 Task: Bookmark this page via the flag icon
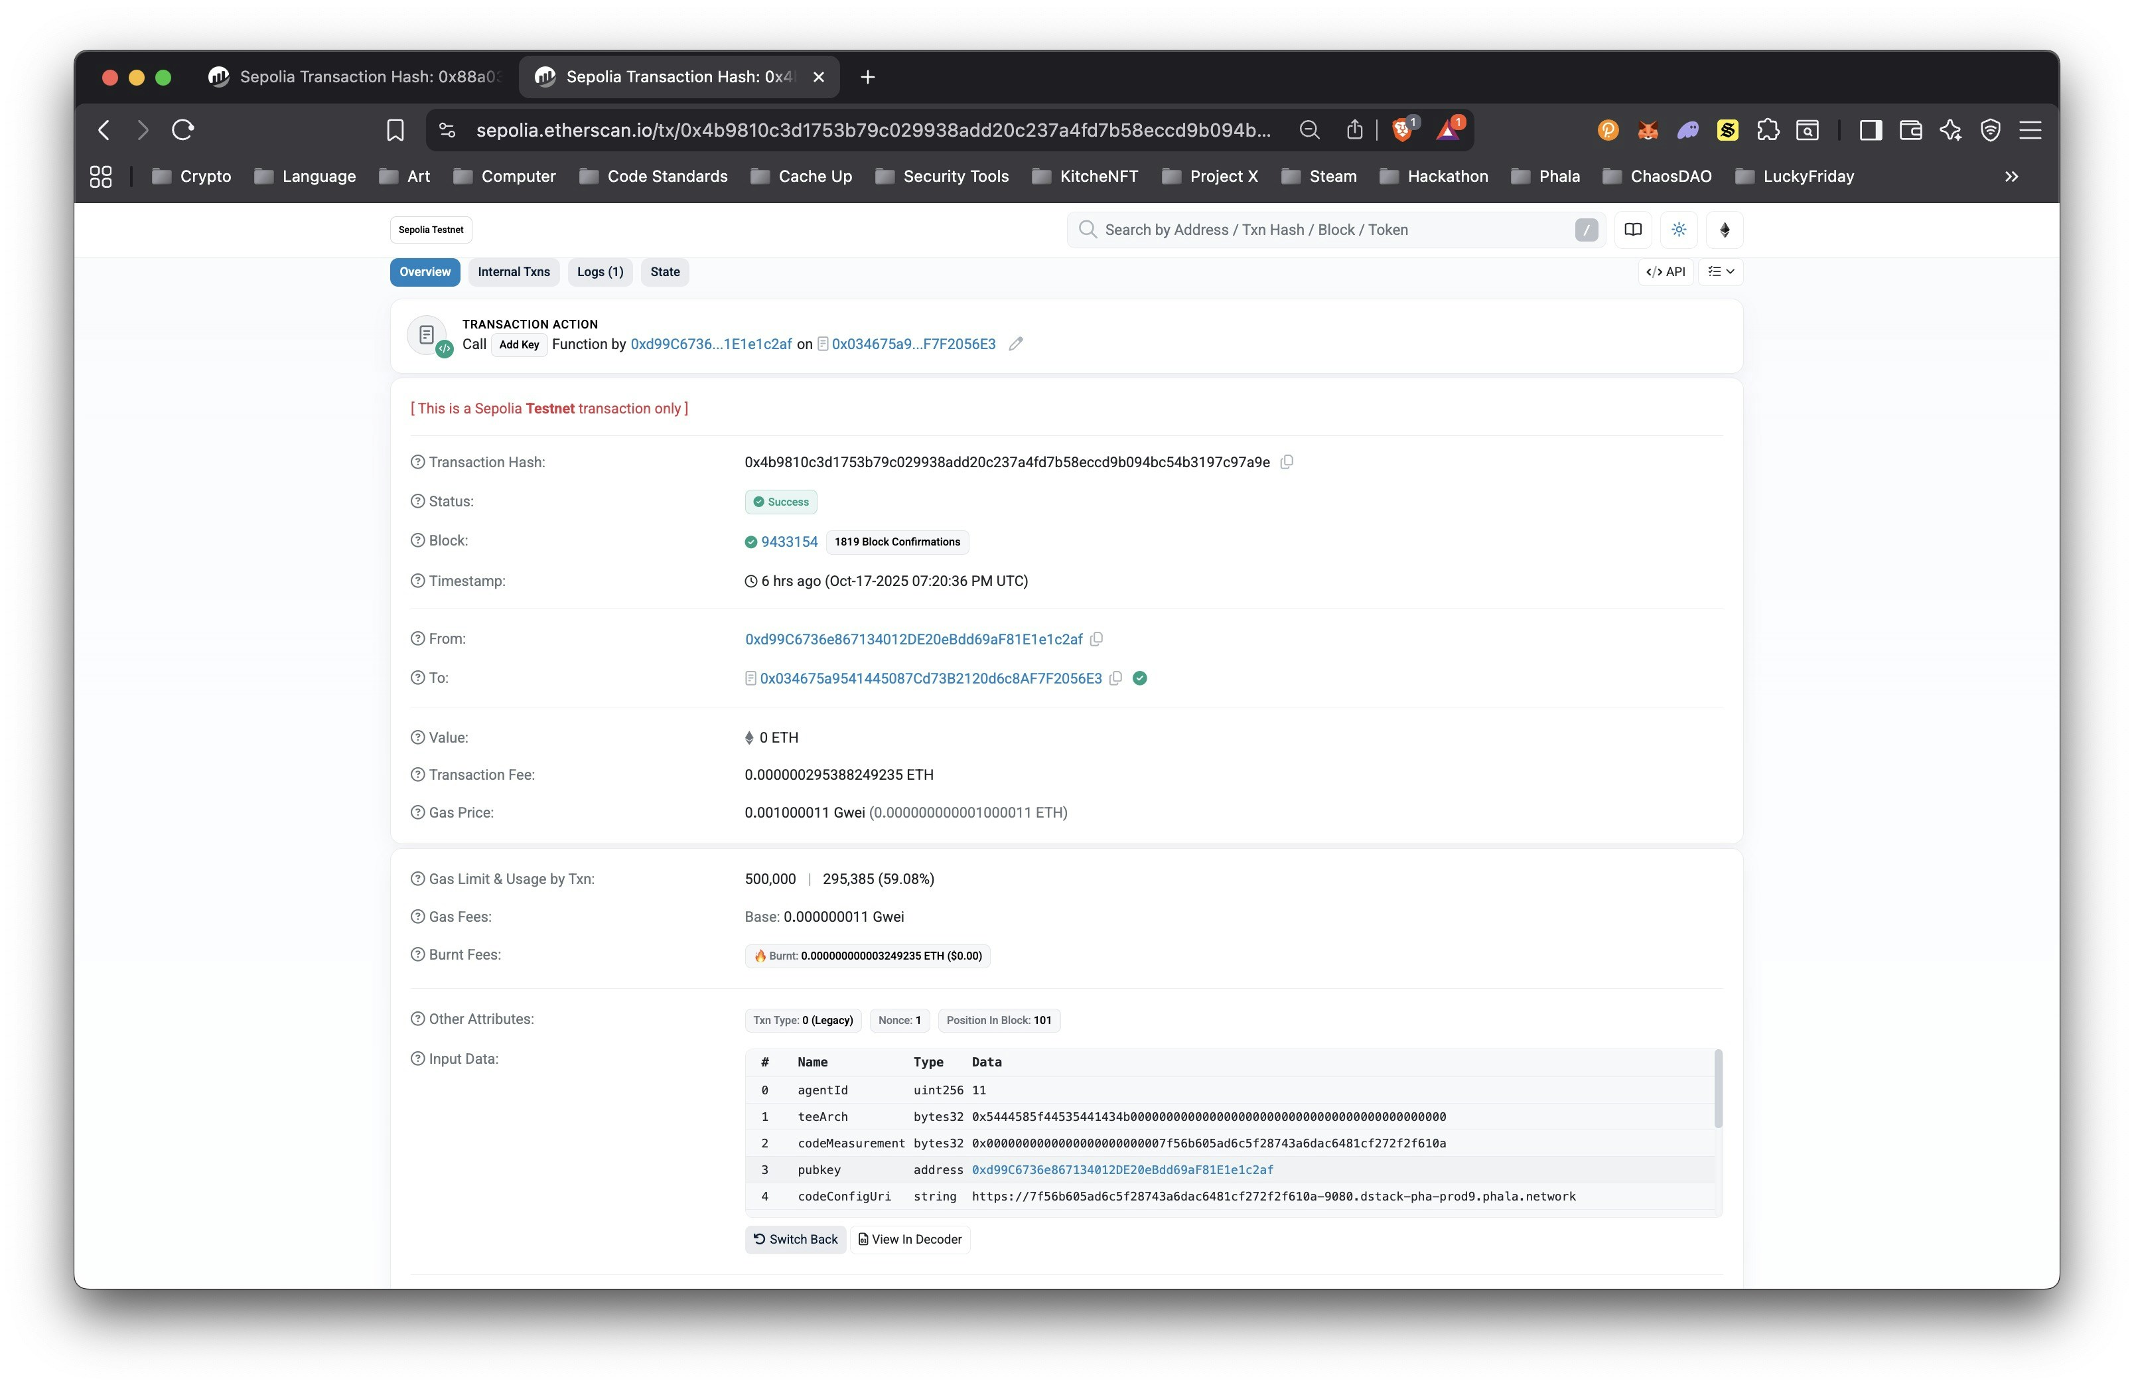[395, 130]
